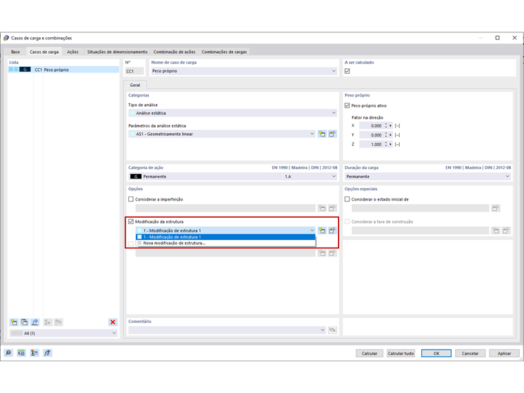
Task: Edit structure modification 1 icon
Action: click(332, 230)
